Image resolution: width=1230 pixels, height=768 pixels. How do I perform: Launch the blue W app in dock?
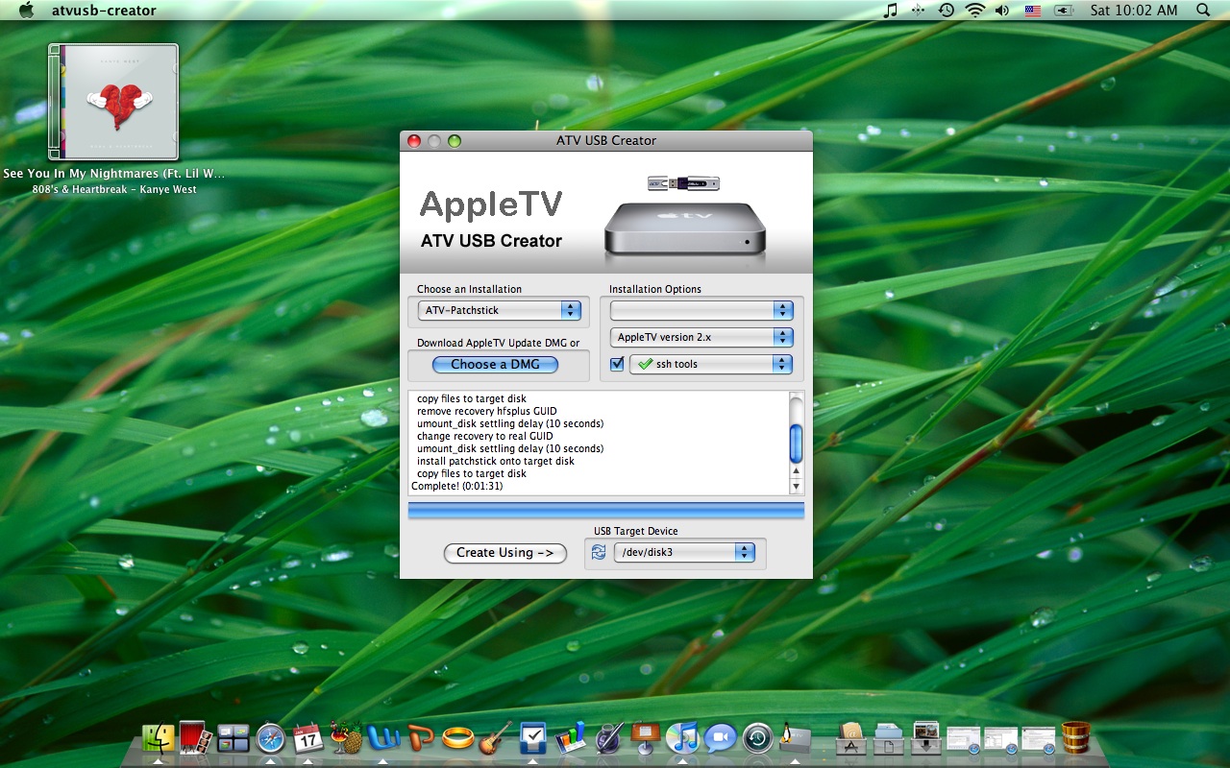coord(382,737)
